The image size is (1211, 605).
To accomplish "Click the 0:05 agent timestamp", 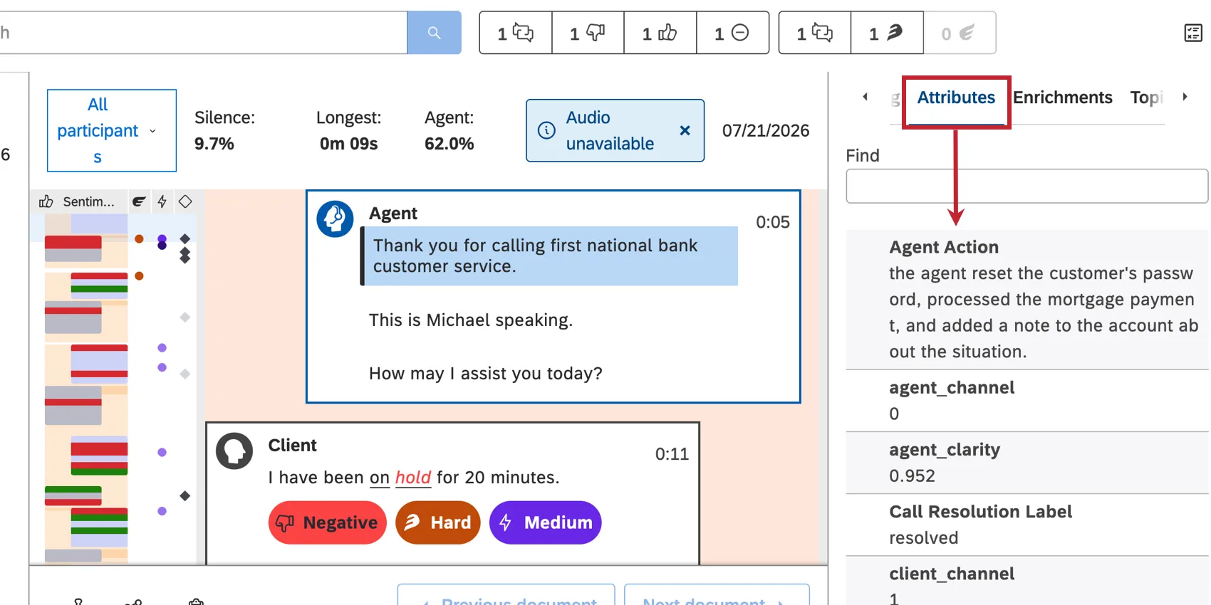I will coord(773,222).
